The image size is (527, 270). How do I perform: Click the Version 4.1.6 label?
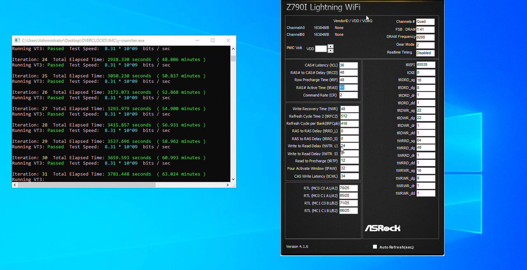tap(297, 246)
